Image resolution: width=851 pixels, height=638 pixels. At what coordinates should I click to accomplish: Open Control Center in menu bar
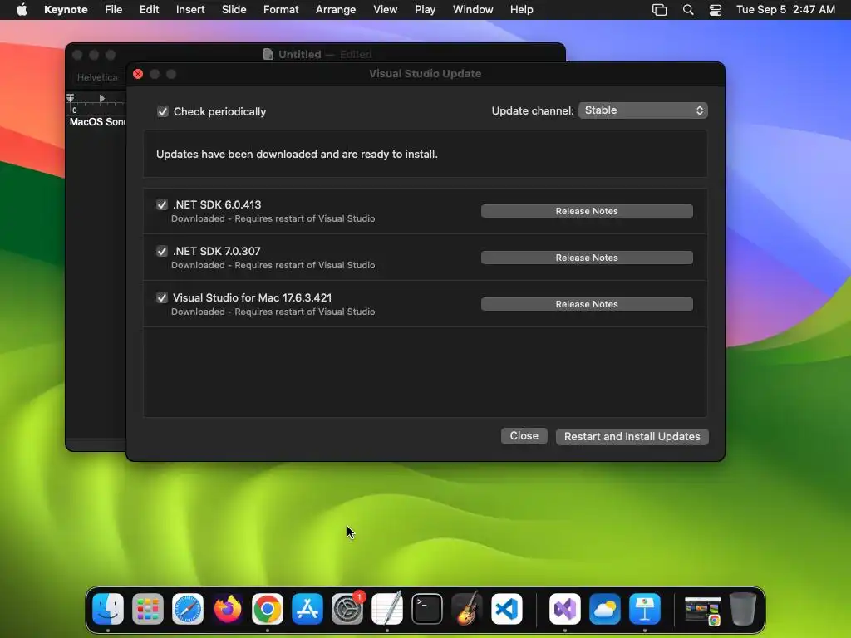(x=716, y=10)
